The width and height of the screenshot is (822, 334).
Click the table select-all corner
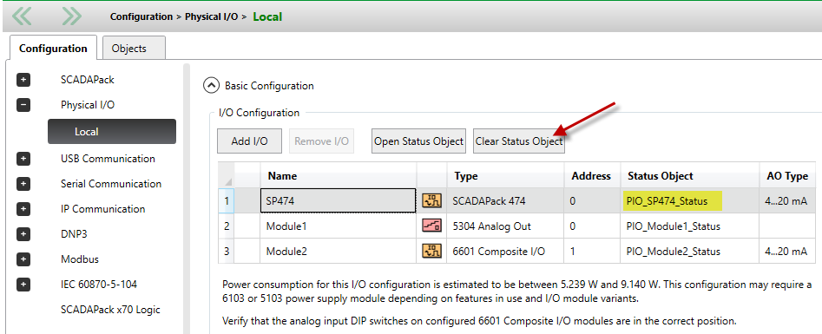(227, 175)
